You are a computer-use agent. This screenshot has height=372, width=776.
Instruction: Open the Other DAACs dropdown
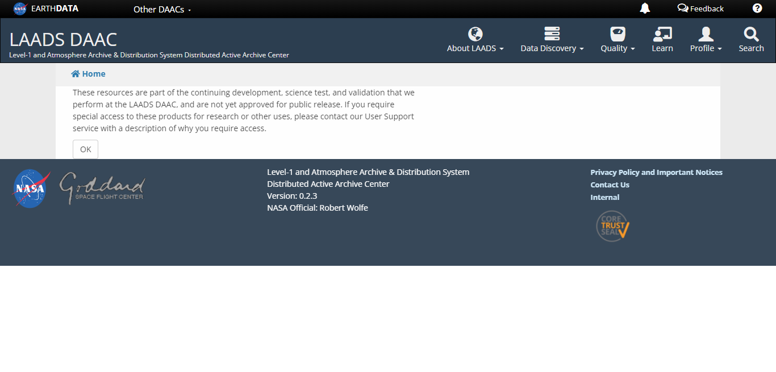(161, 9)
